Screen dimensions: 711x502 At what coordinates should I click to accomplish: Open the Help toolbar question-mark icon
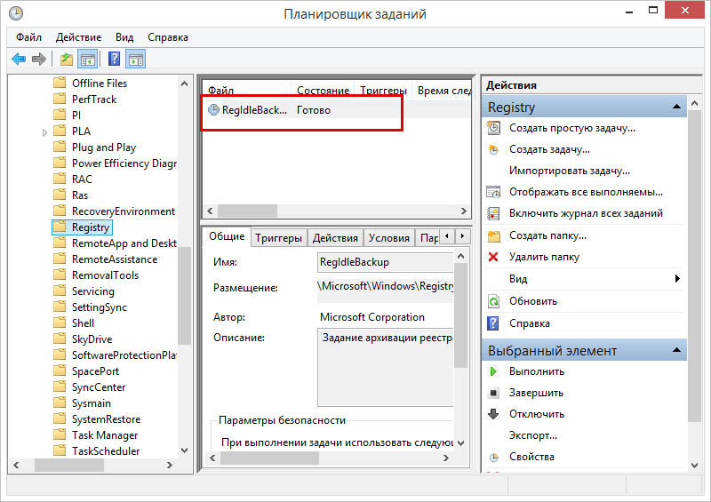115,59
